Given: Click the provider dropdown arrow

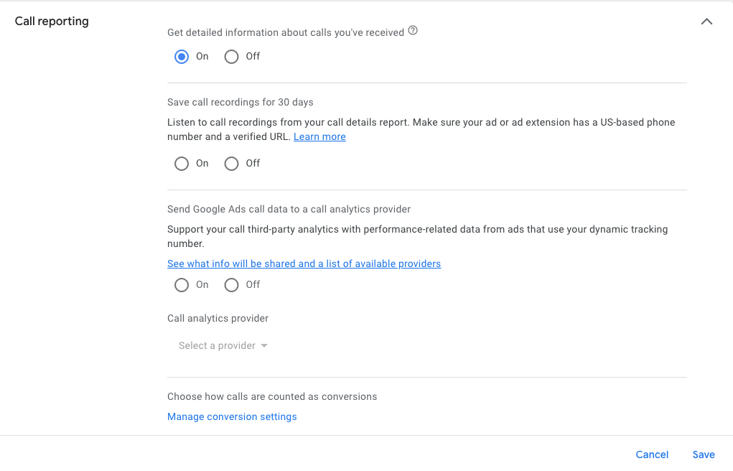Looking at the screenshot, I should (x=264, y=346).
